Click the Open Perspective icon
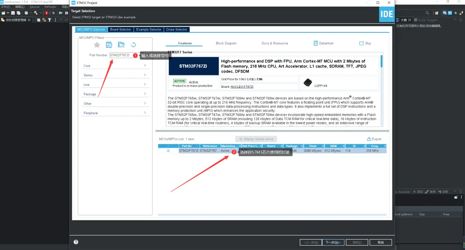Image resolution: width=465 pixels, height=250 pixels. (437, 13)
